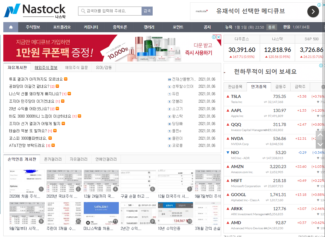Open post 테슬라 액분 또 할까요?
The width and height of the screenshot is (325, 237).
(28, 131)
